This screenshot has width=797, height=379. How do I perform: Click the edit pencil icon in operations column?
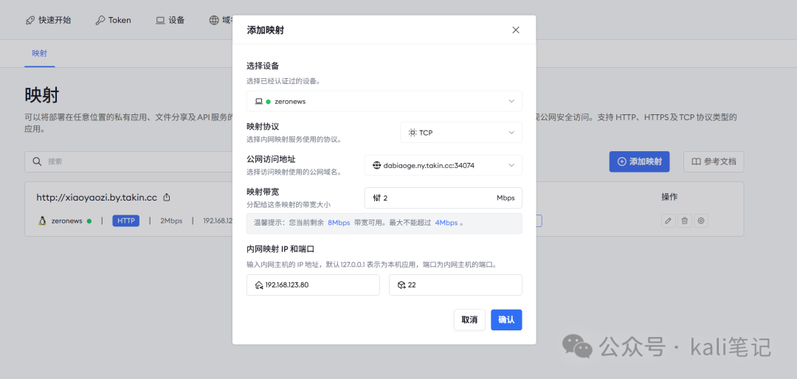coord(668,220)
